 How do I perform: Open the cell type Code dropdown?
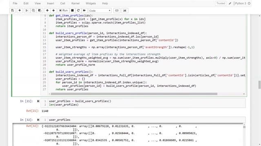tap(100, 11)
